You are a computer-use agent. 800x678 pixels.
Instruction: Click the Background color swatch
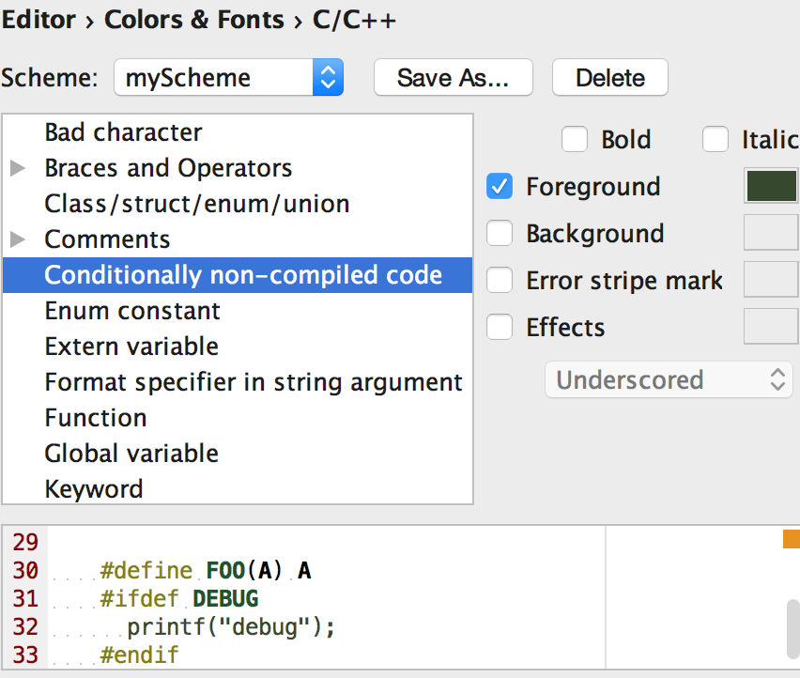[x=771, y=233]
